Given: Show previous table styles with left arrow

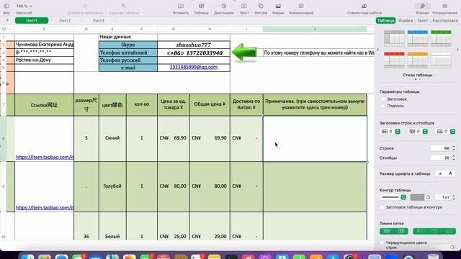Looking at the screenshot, I should click(378, 50).
